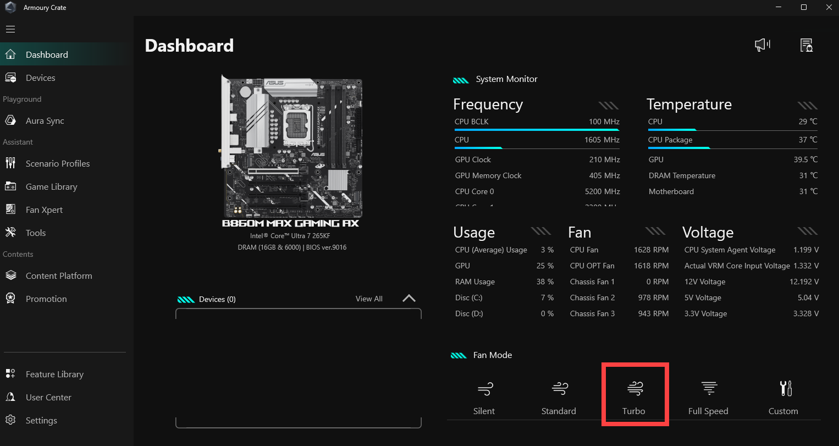
Task: Click Feature Library label
Action: point(54,374)
